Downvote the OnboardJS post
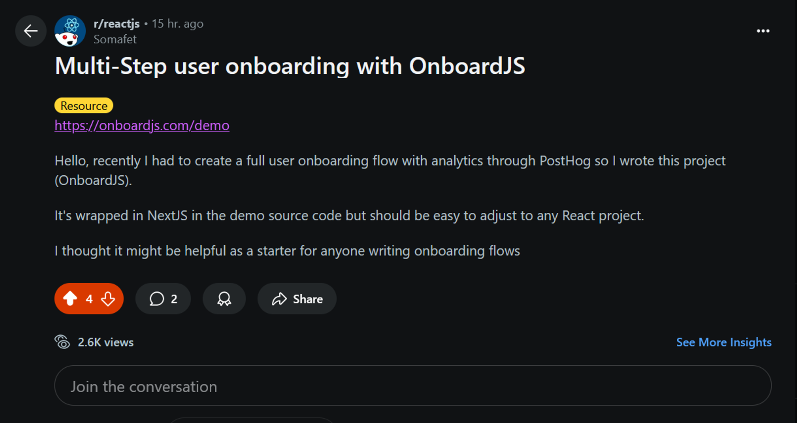The width and height of the screenshot is (797, 423). pos(108,298)
